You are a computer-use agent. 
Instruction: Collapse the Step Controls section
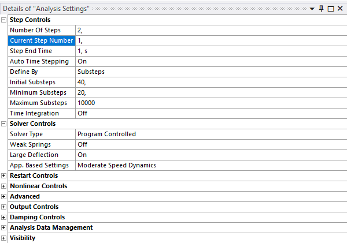click(x=4, y=20)
